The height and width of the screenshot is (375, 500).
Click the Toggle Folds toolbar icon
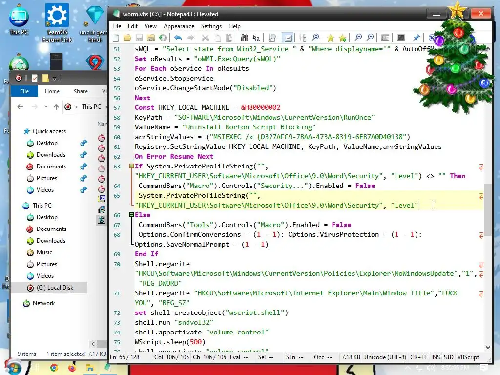point(303,38)
